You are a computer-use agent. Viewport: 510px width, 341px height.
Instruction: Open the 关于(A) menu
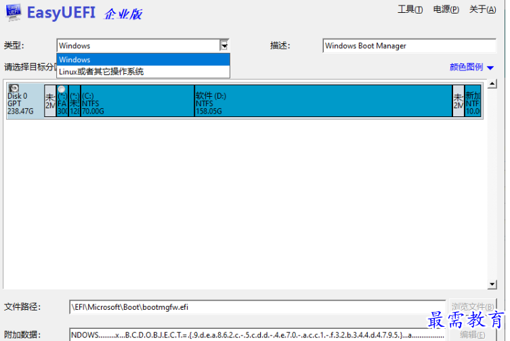coord(482,9)
